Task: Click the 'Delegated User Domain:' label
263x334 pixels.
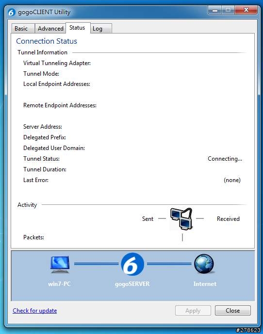Action: coord(54,148)
